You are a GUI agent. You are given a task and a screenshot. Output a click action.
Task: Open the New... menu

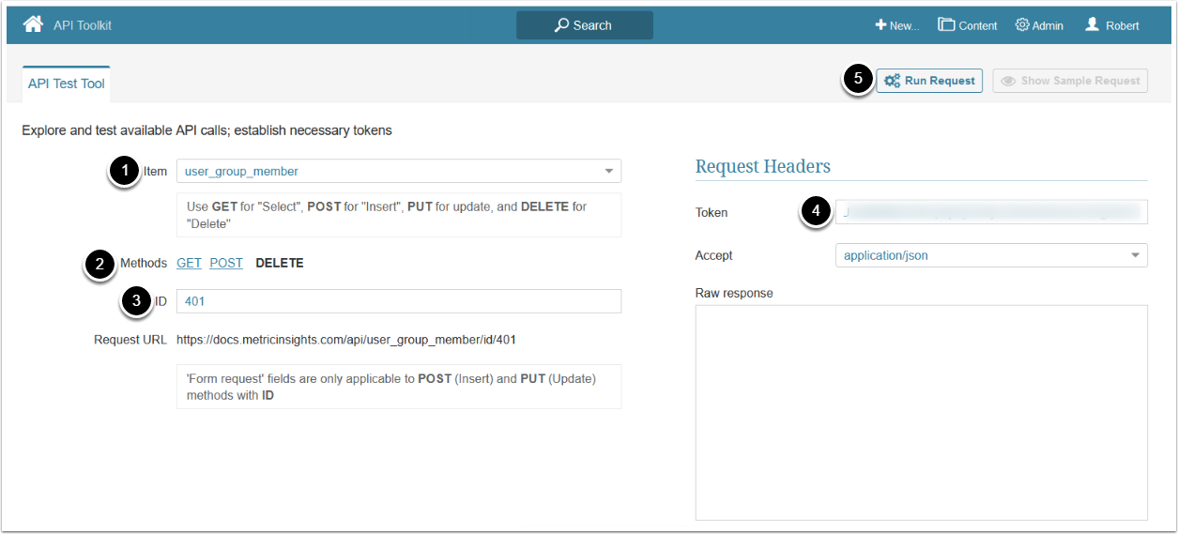tap(897, 25)
